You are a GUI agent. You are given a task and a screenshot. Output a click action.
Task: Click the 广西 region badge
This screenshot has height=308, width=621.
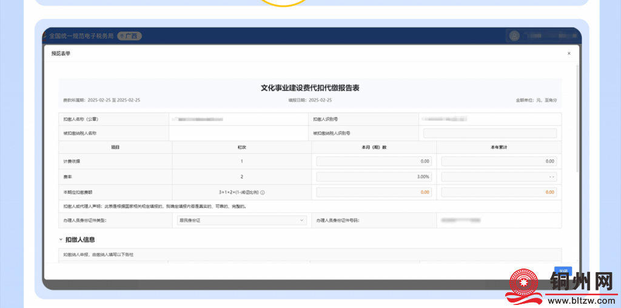click(x=129, y=36)
